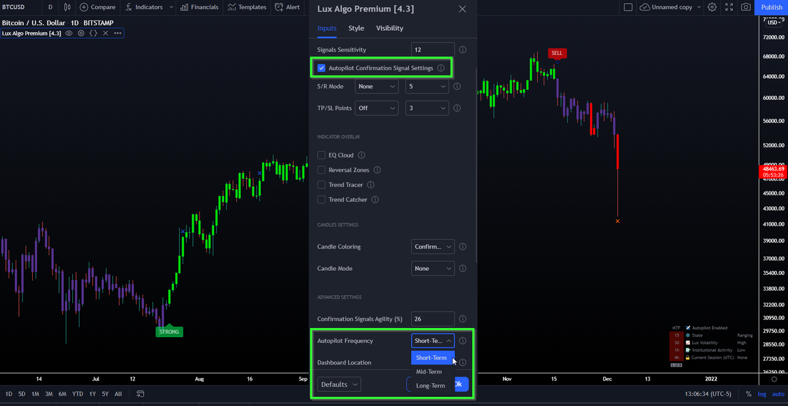Check the Trend Tracer option
This screenshot has width=788, height=406.
point(321,184)
